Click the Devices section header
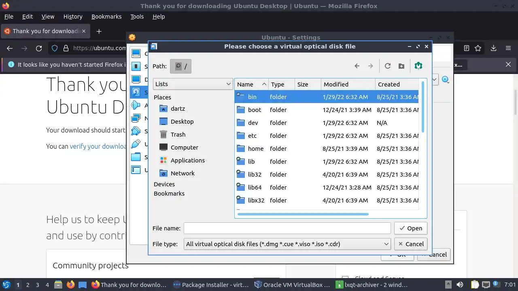 tap(164, 184)
